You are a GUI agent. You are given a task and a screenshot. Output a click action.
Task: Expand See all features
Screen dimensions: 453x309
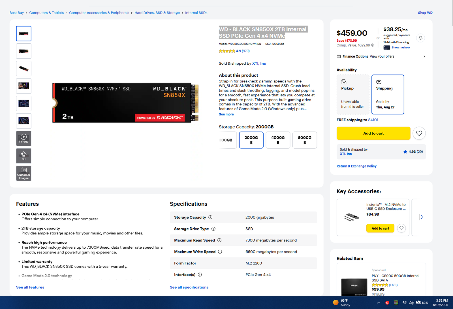point(30,287)
